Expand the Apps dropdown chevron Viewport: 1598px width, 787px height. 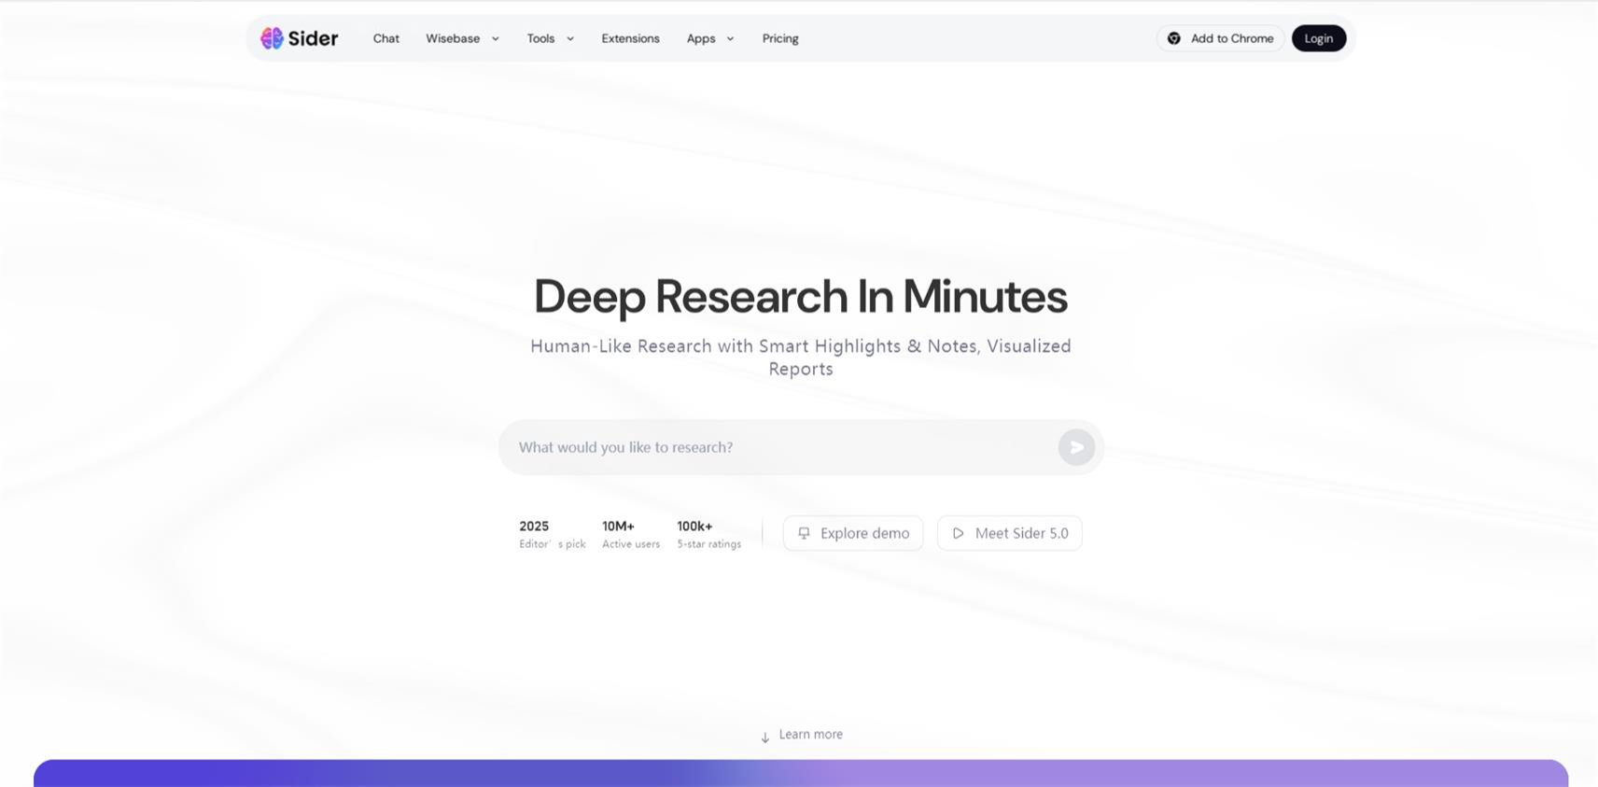731,39
